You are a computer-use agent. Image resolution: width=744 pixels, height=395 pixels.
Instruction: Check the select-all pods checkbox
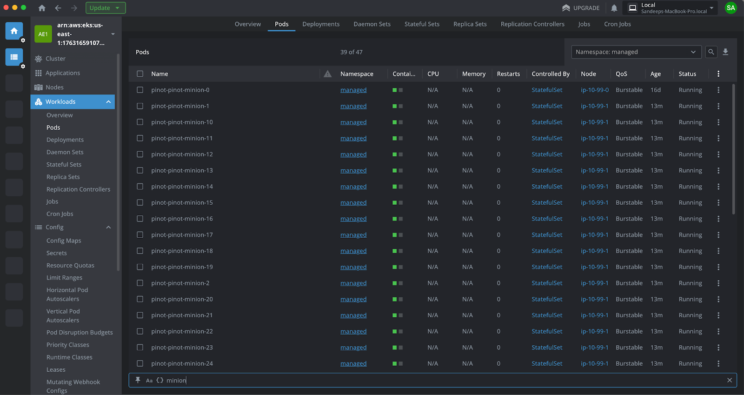point(140,74)
